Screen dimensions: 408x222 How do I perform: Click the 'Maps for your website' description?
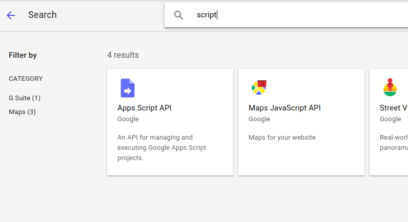282,138
